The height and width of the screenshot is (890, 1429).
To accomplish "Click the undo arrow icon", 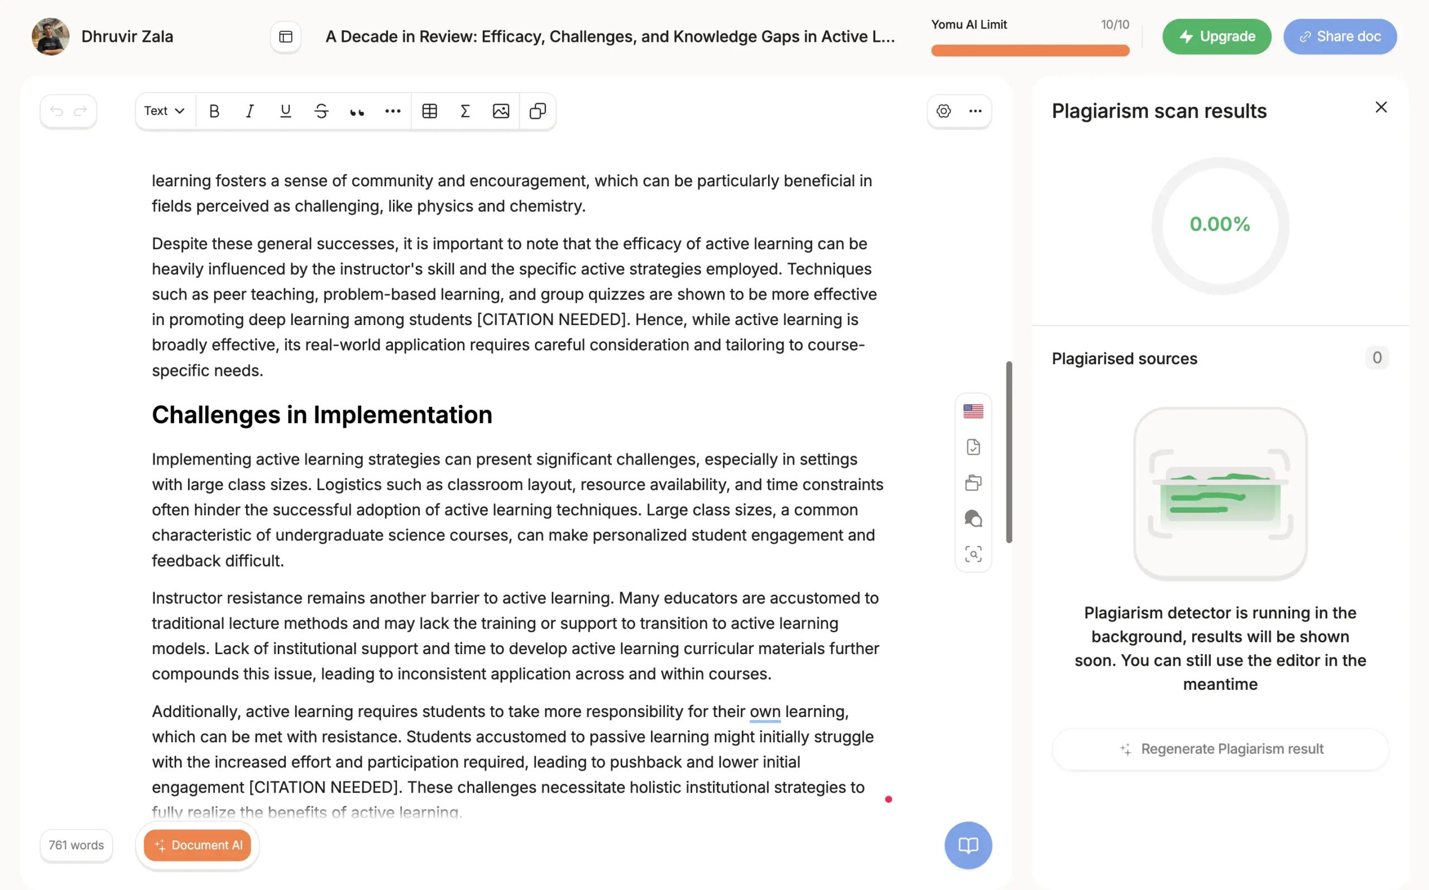I will pos(56,110).
